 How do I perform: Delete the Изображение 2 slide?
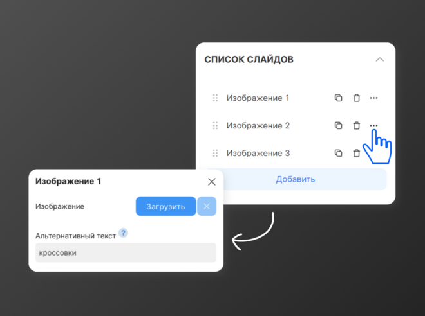(x=357, y=125)
